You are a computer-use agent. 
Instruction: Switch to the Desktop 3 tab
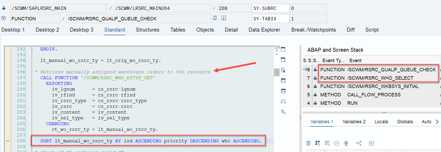[x=82, y=30]
